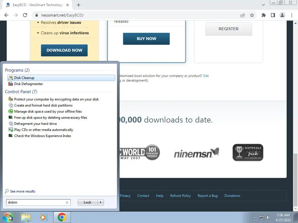Open Windows Explorer from the taskbar
The height and width of the screenshot is (223, 298).
(26, 217)
